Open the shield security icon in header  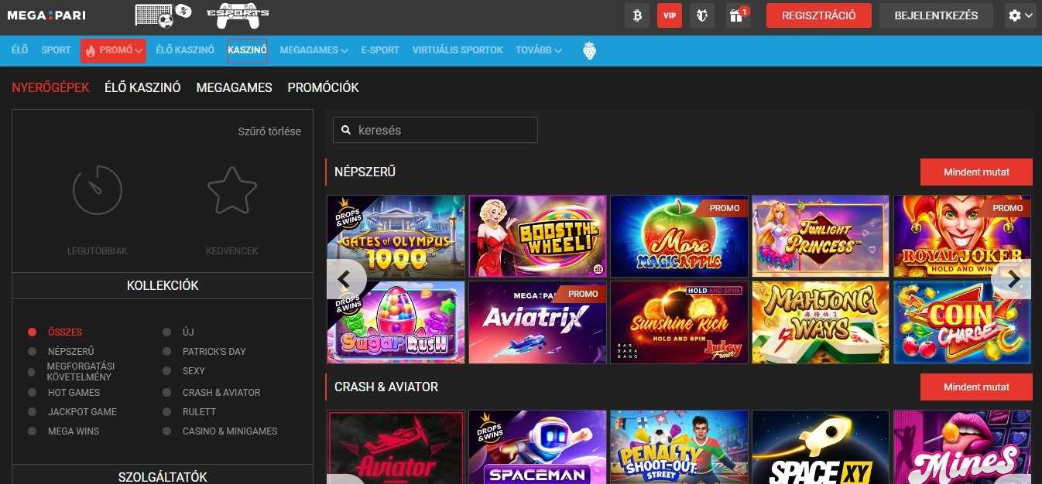click(x=702, y=15)
